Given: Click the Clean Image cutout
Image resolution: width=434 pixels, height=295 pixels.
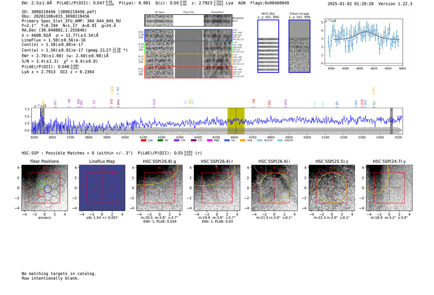Looking at the screenshot, I should [x=299, y=46].
